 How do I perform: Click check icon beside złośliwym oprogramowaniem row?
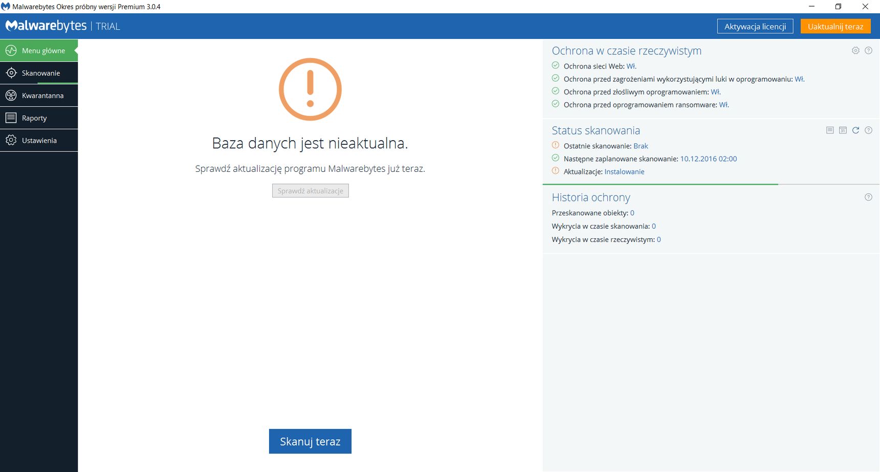coord(556,91)
